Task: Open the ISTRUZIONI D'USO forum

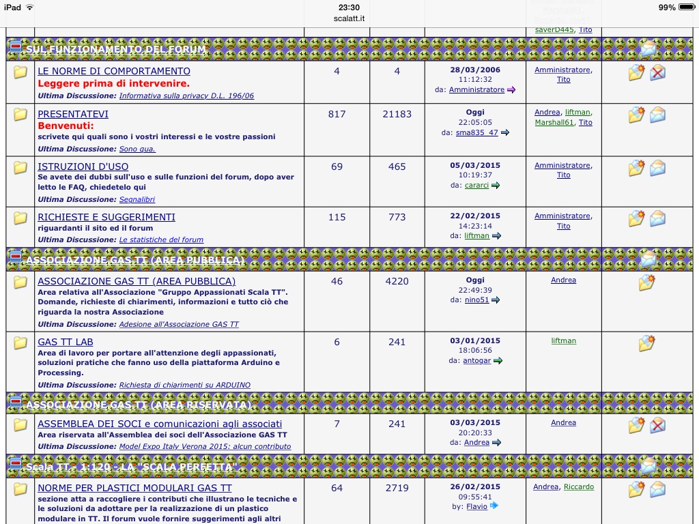Action: pos(83,166)
